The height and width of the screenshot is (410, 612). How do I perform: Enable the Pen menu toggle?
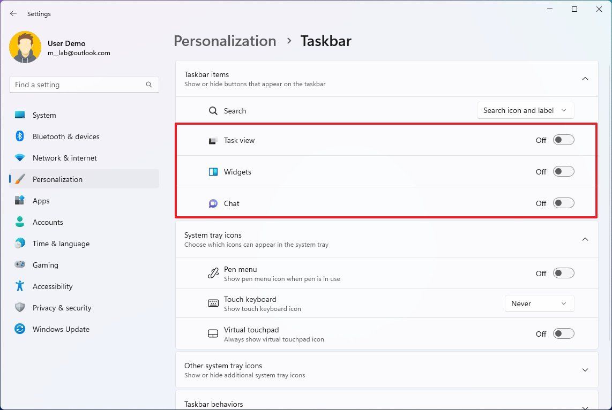(563, 274)
